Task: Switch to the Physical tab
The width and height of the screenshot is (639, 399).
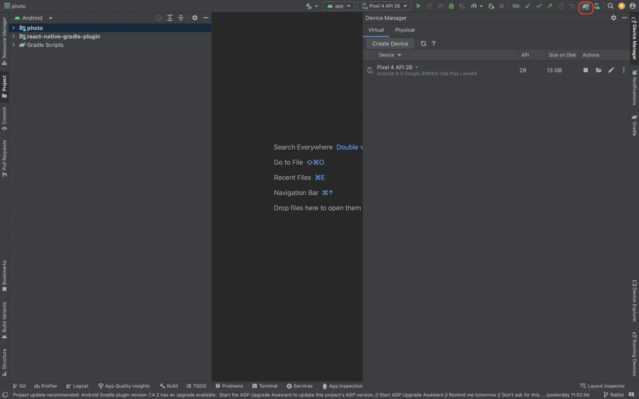Action: (x=404, y=30)
